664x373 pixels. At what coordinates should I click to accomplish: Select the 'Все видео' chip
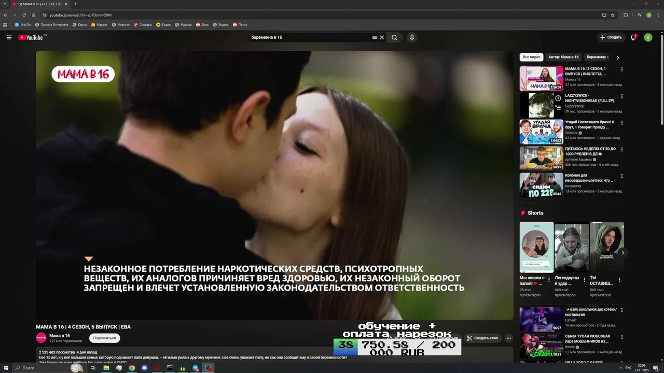pos(531,57)
